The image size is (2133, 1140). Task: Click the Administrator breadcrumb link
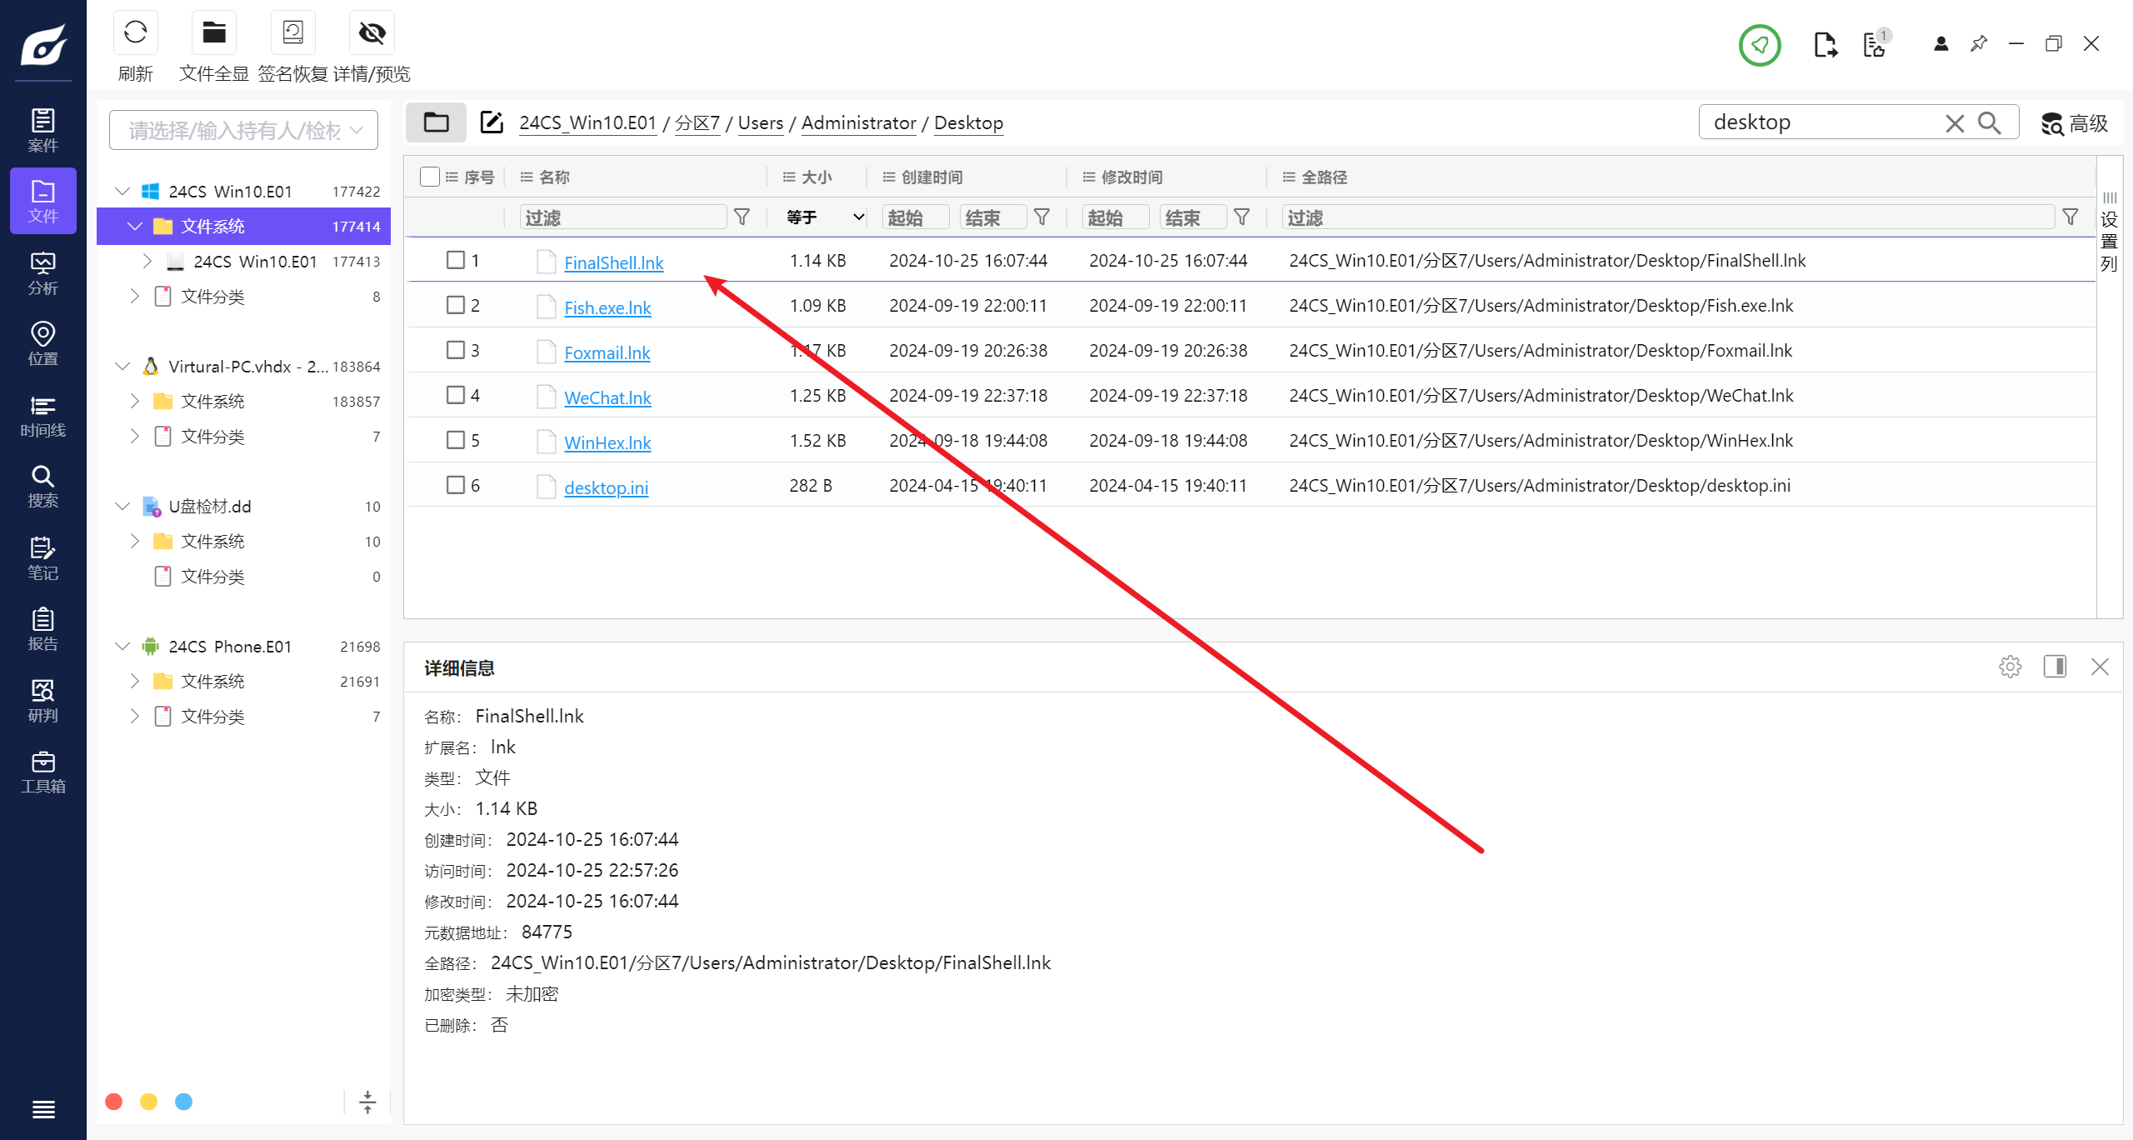click(858, 123)
